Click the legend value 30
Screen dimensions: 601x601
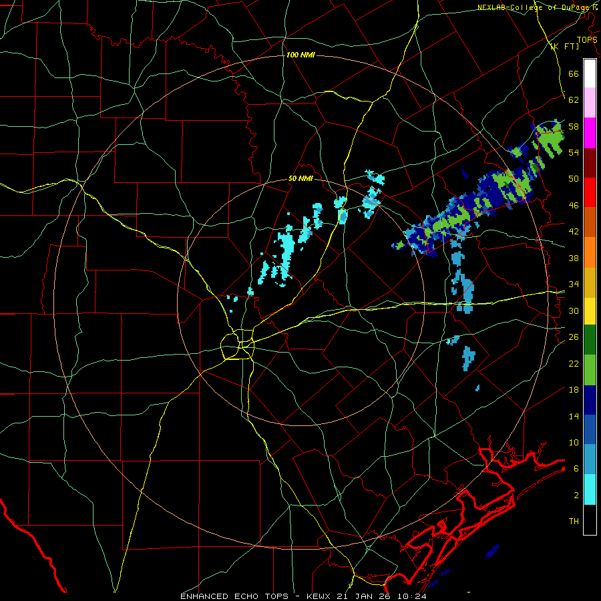click(574, 311)
